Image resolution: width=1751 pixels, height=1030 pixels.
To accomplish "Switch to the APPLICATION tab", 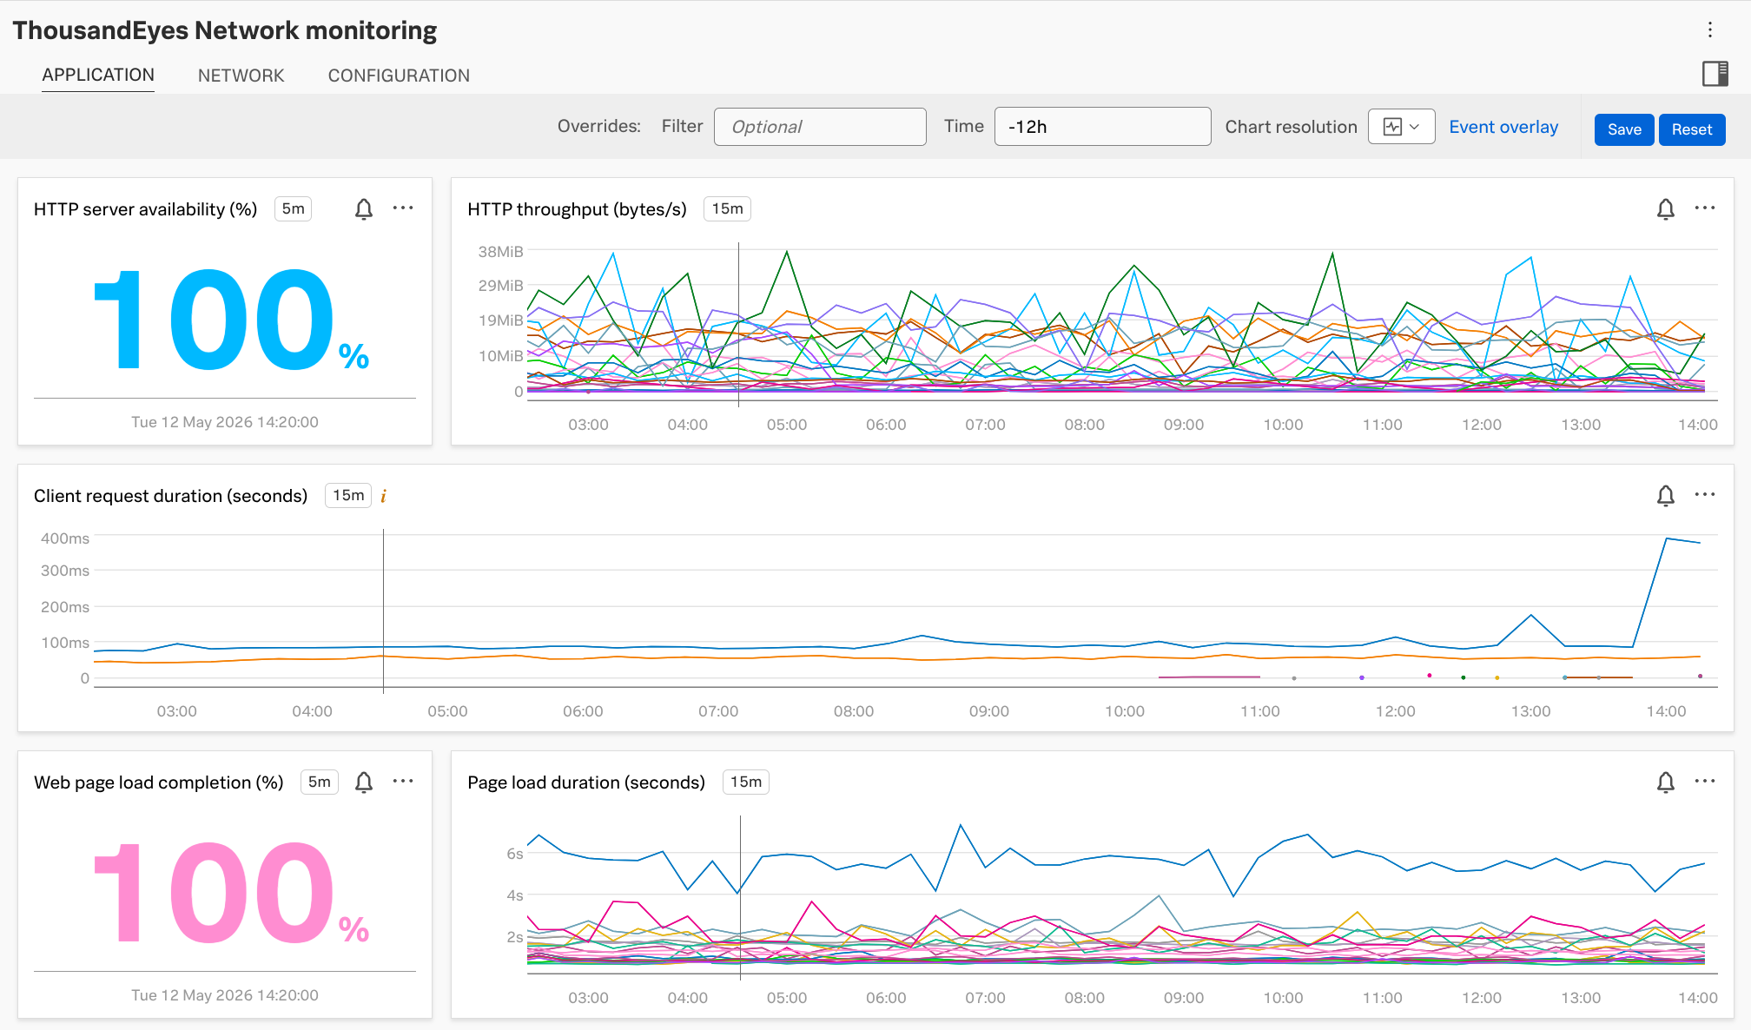I will [98, 76].
